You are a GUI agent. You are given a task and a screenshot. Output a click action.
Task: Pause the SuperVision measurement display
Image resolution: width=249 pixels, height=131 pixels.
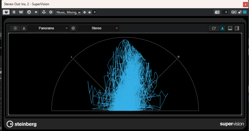(x=15, y=28)
